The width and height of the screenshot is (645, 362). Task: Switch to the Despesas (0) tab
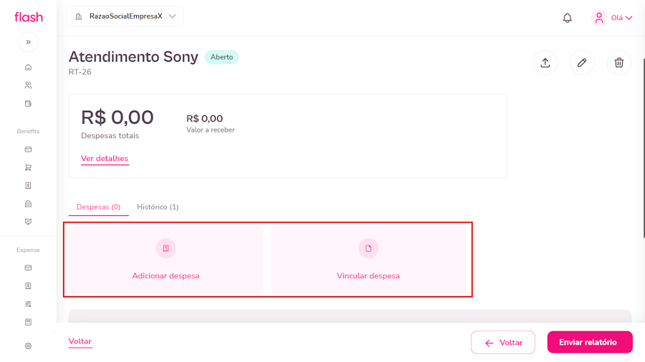pos(98,207)
